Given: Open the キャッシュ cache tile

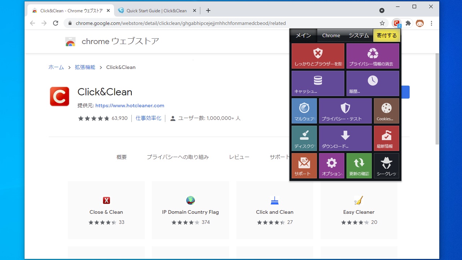Looking at the screenshot, I should 318,83.
